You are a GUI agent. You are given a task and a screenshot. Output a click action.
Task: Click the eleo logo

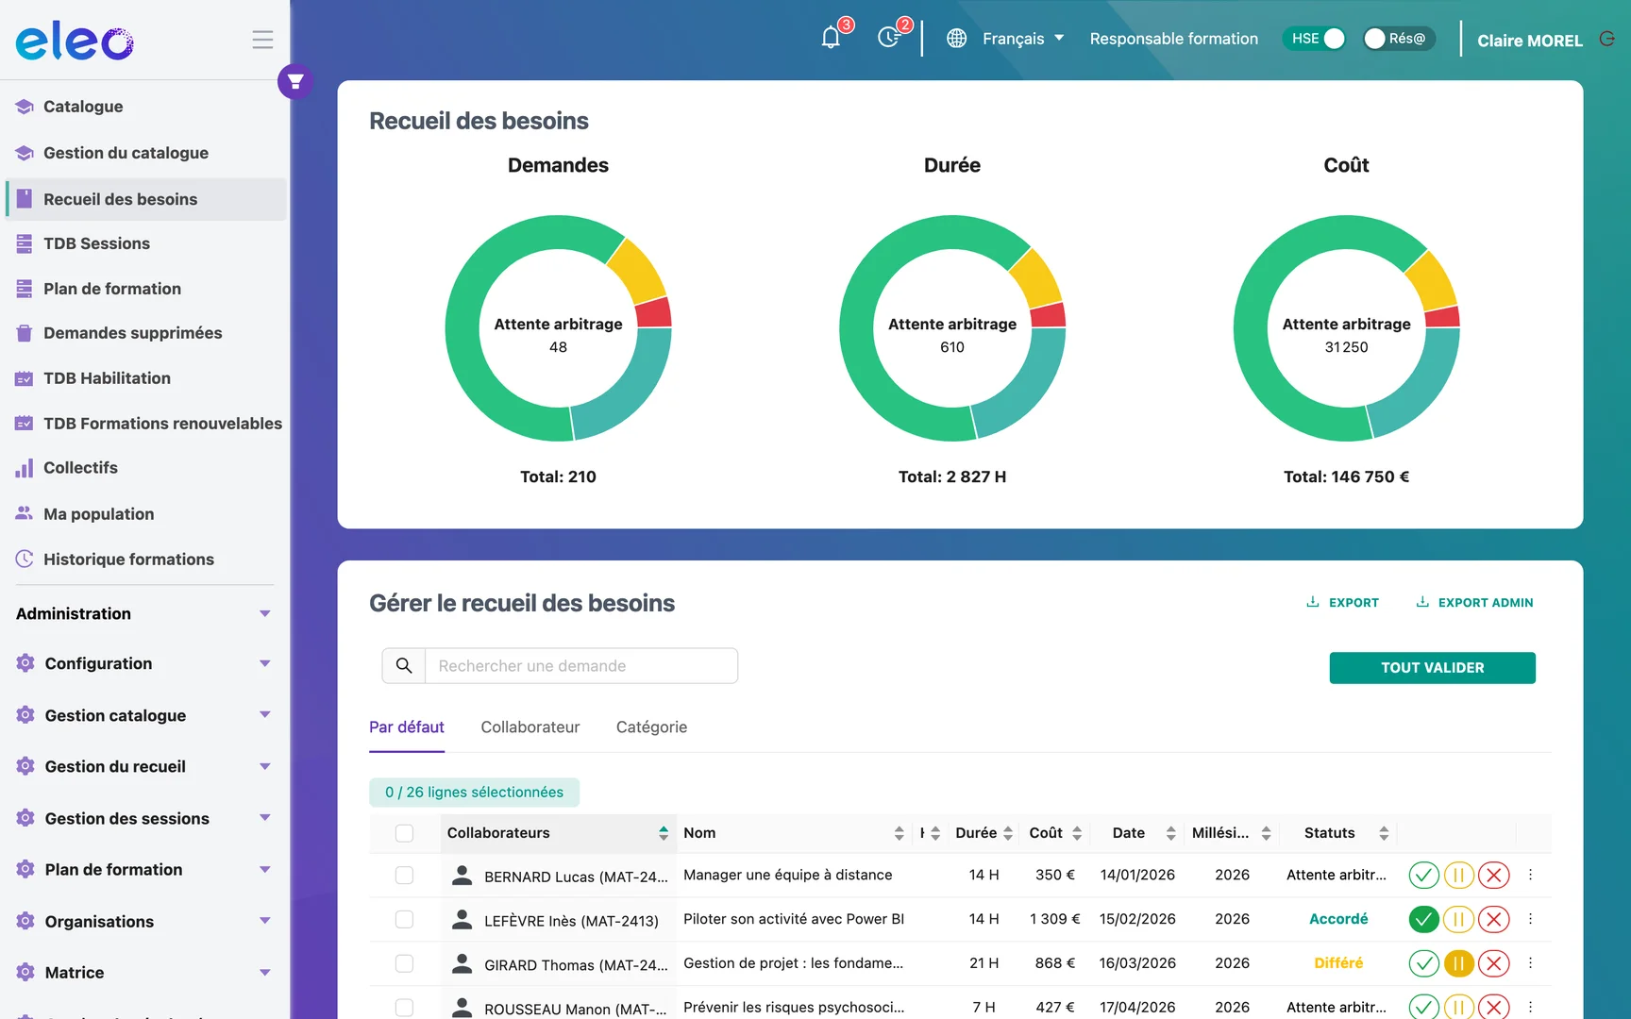75,41
